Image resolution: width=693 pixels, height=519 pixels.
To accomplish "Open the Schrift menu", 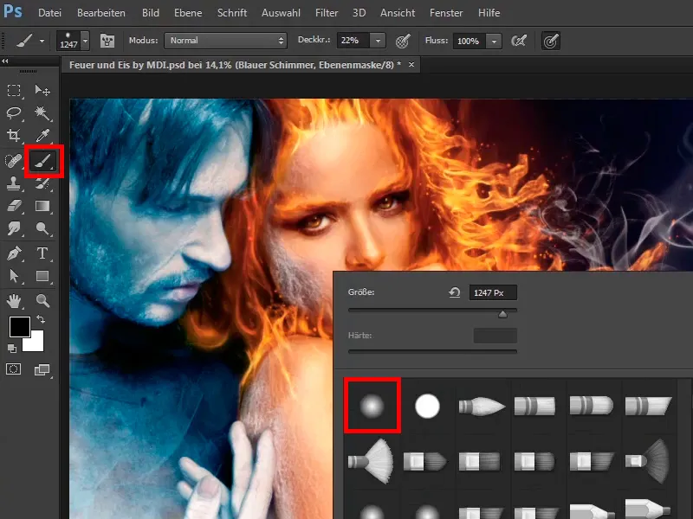I will point(231,13).
